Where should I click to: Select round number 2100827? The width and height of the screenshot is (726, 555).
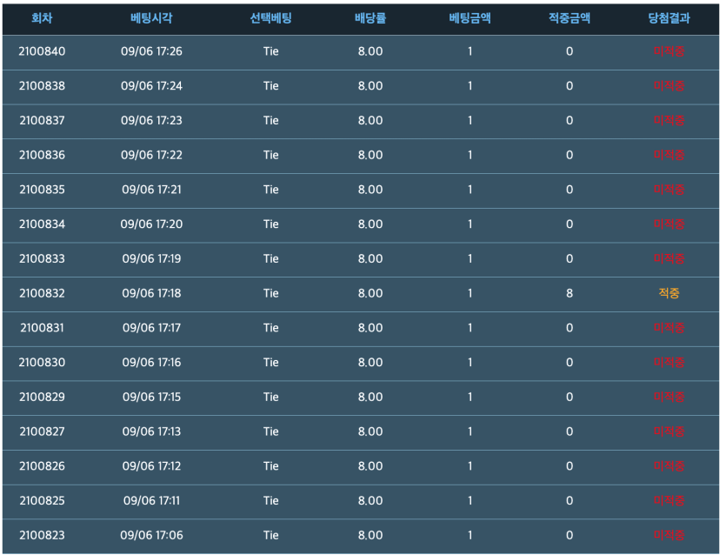pos(42,431)
